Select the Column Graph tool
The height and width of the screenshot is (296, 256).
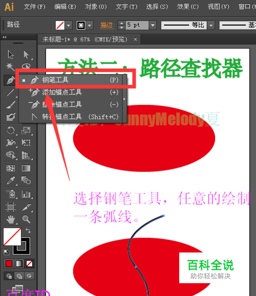26,194
